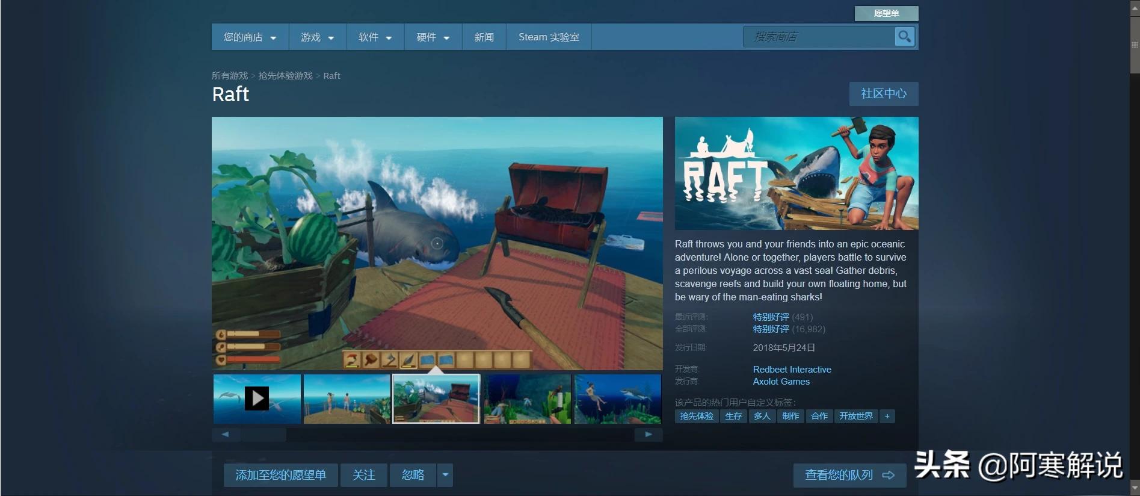This screenshot has width=1140, height=496.
Task: Expand the 您的商店 dropdown menu
Action: (x=250, y=37)
